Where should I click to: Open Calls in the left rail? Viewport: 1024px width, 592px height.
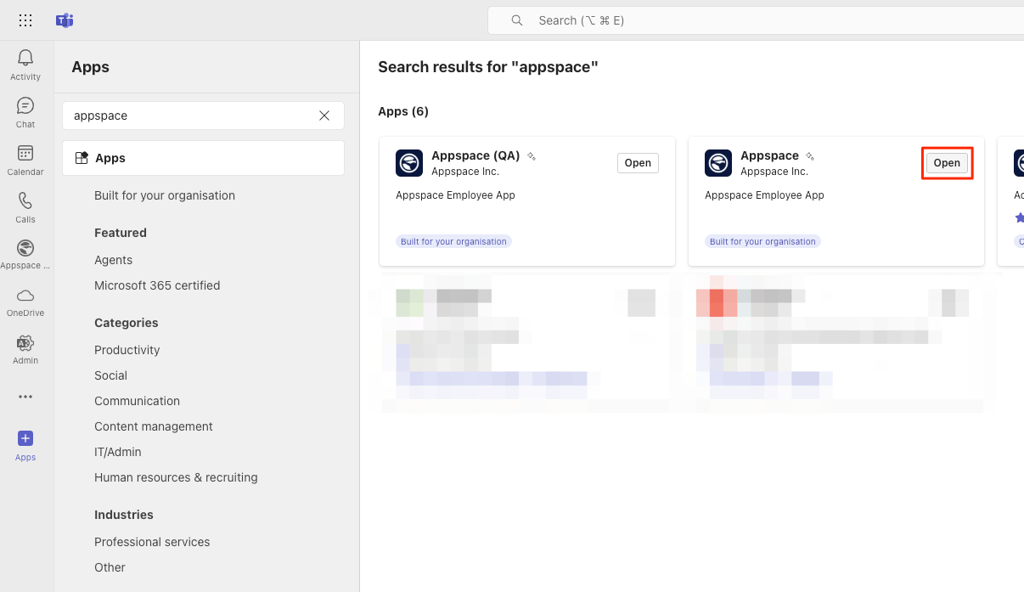pyautogui.click(x=25, y=207)
